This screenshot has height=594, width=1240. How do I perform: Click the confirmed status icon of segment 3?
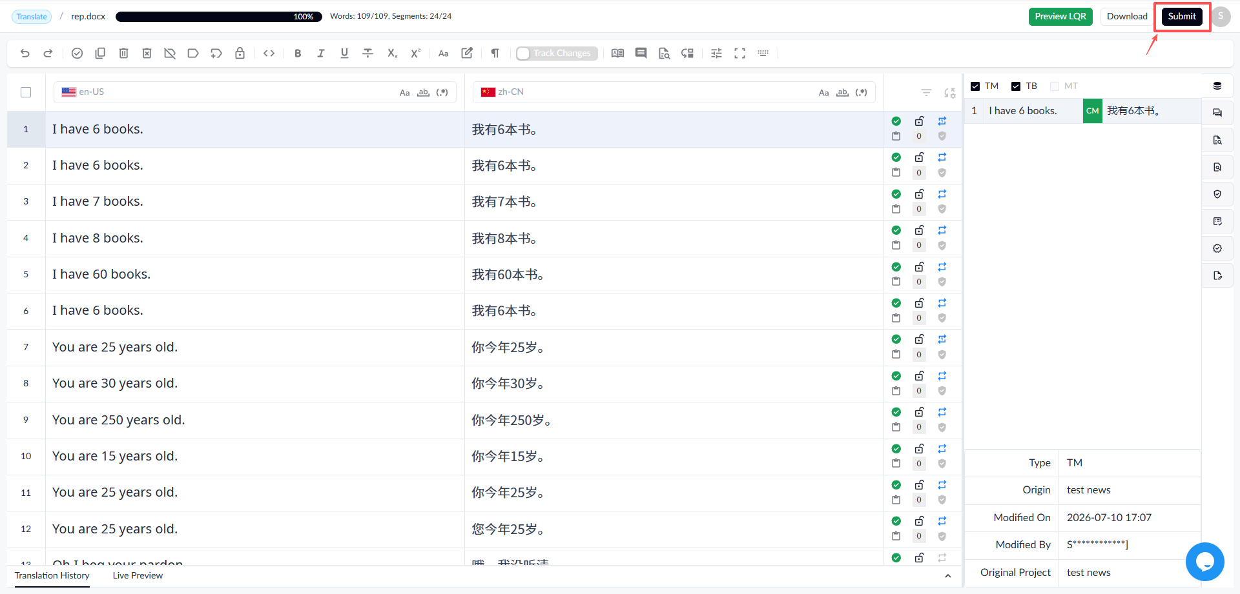pos(896,194)
